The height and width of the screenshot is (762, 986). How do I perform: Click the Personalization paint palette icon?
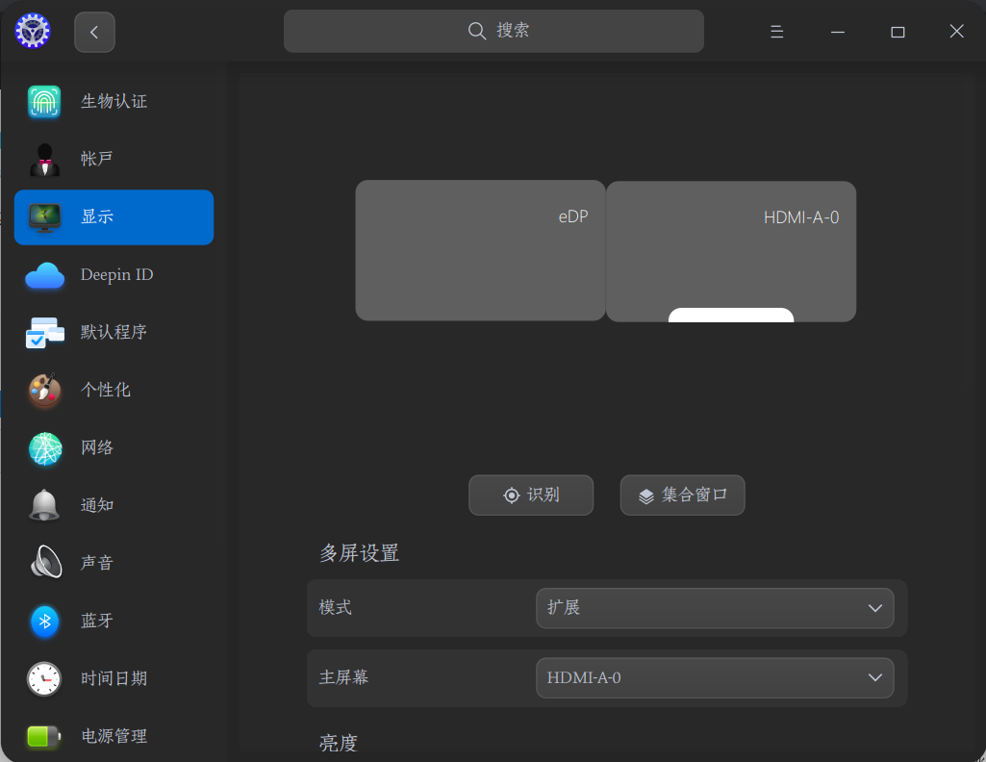click(44, 390)
